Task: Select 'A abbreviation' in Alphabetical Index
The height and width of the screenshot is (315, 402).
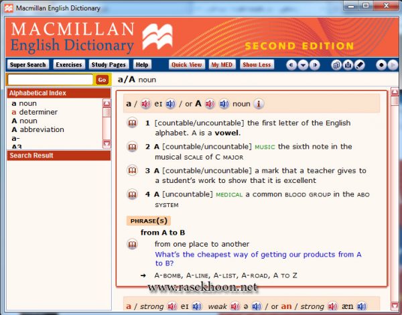Action: pyautogui.click(x=38, y=129)
